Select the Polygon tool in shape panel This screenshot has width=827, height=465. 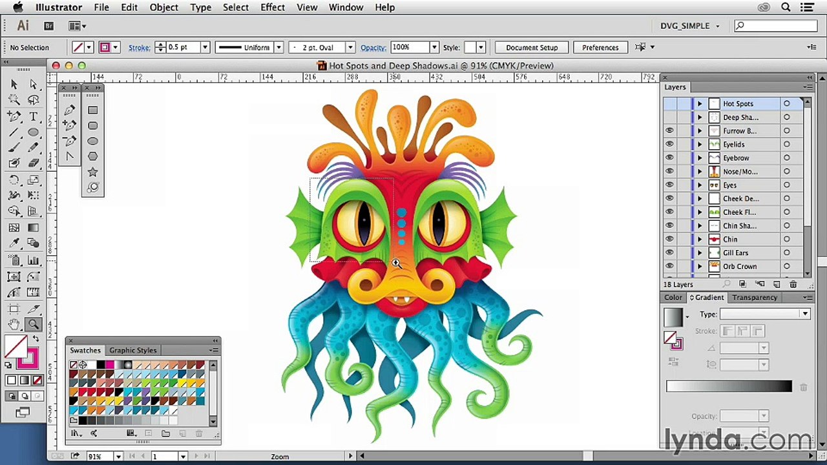tap(93, 156)
